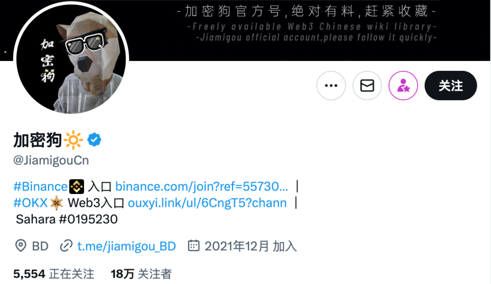Open the t.me/jiamigou_BD Telegram link

(127, 246)
